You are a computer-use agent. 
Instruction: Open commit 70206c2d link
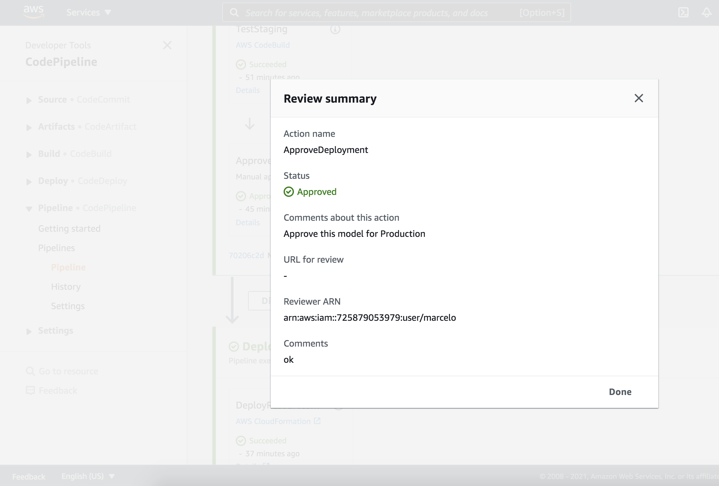coord(246,255)
